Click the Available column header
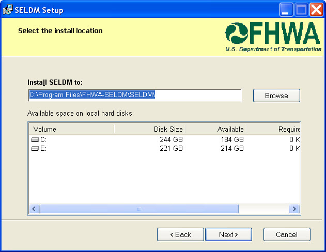Viewport: 326px width, 252px height. (x=215, y=129)
